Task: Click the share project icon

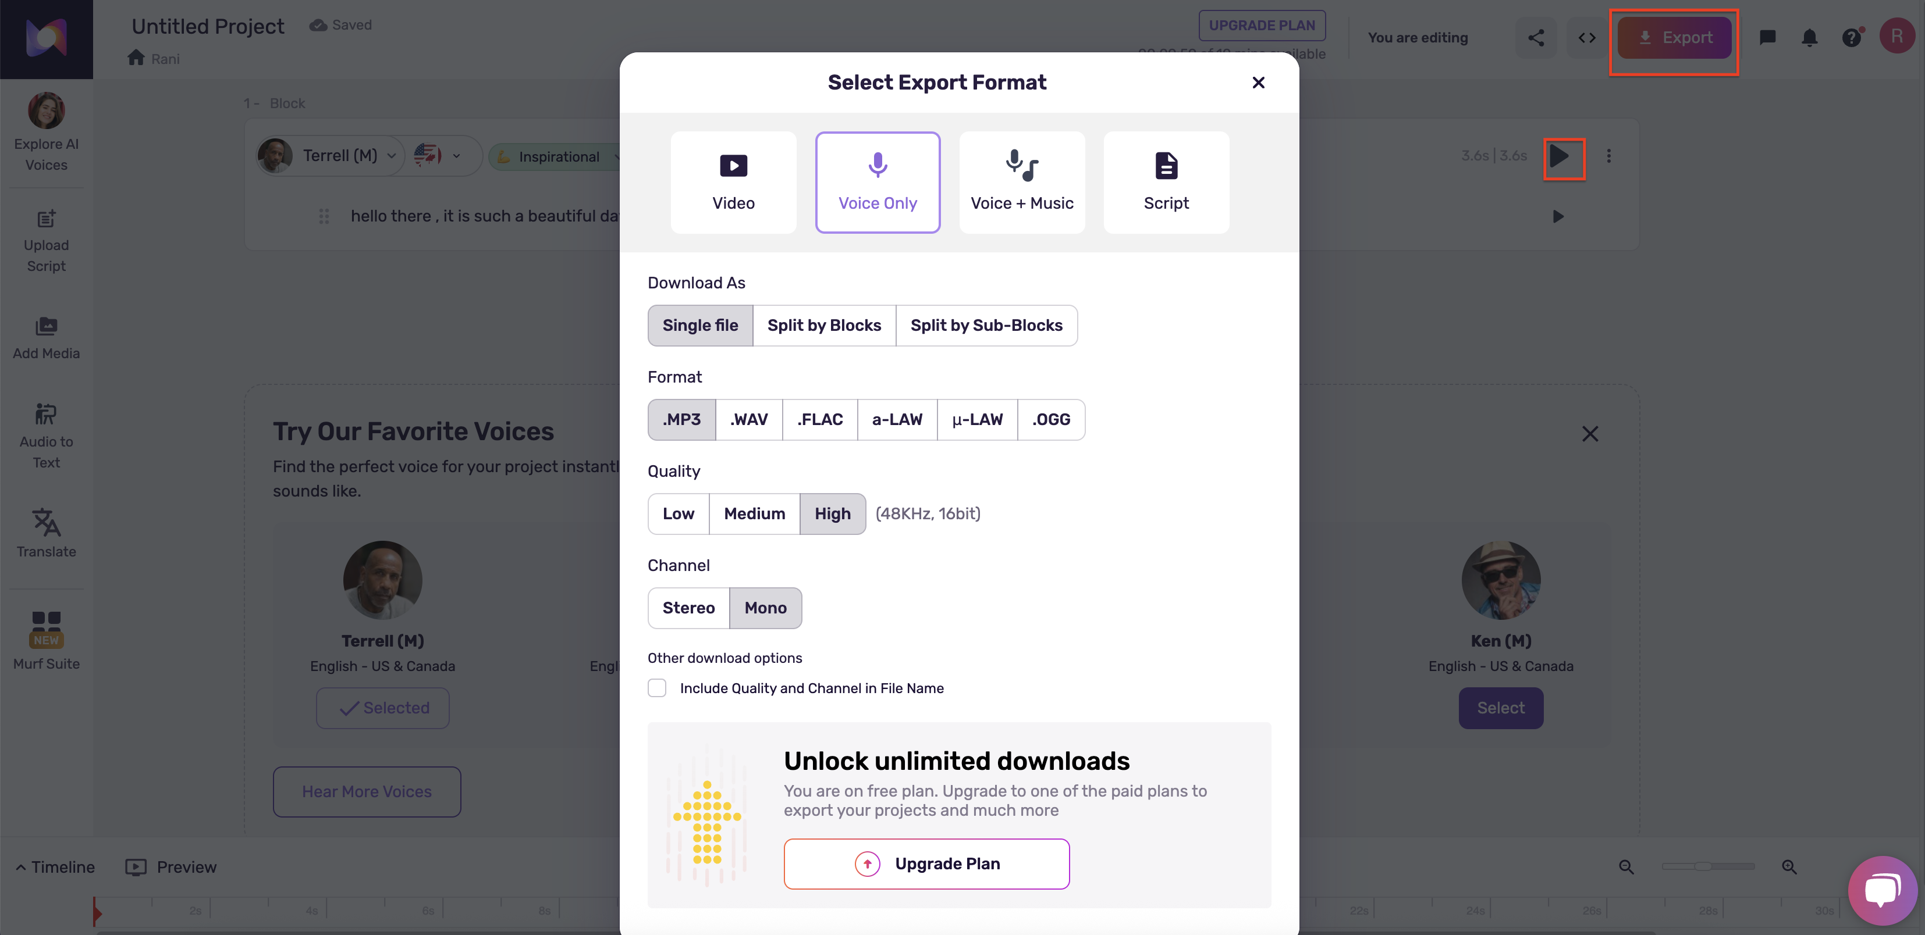Action: coord(1536,37)
